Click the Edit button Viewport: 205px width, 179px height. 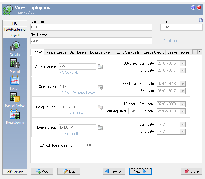point(69,171)
